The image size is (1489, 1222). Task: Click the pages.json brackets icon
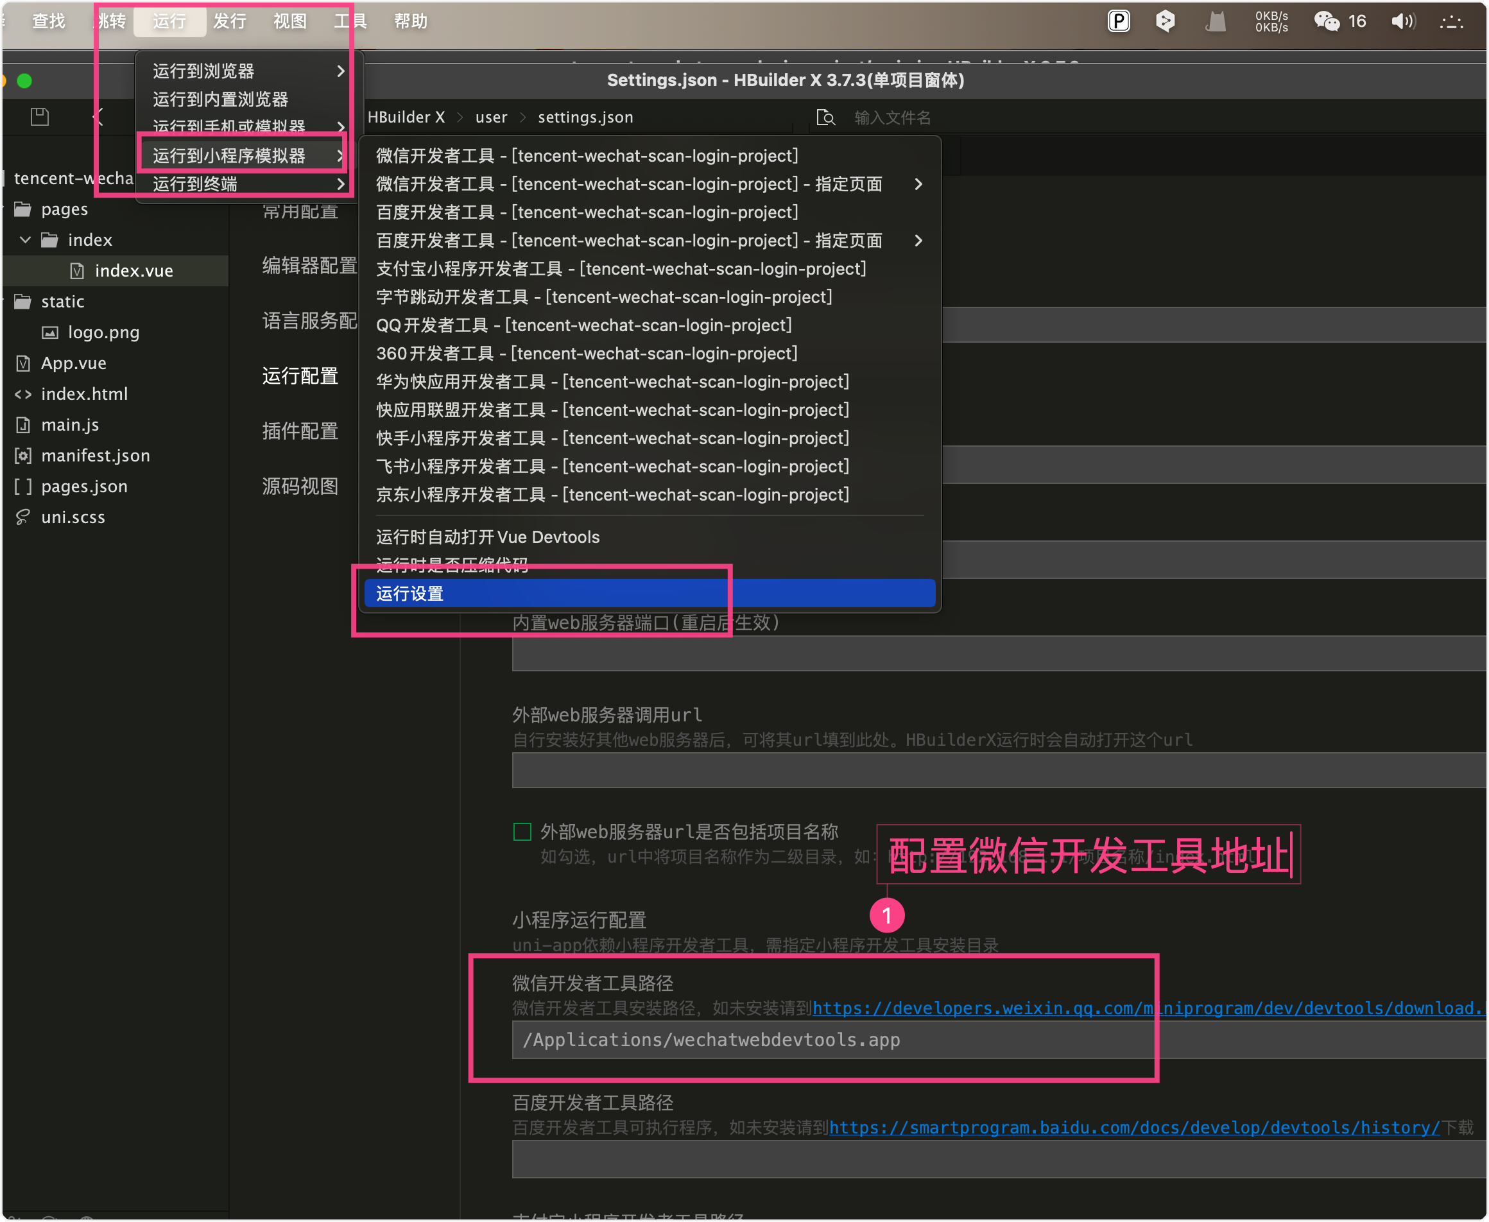pos(23,486)
